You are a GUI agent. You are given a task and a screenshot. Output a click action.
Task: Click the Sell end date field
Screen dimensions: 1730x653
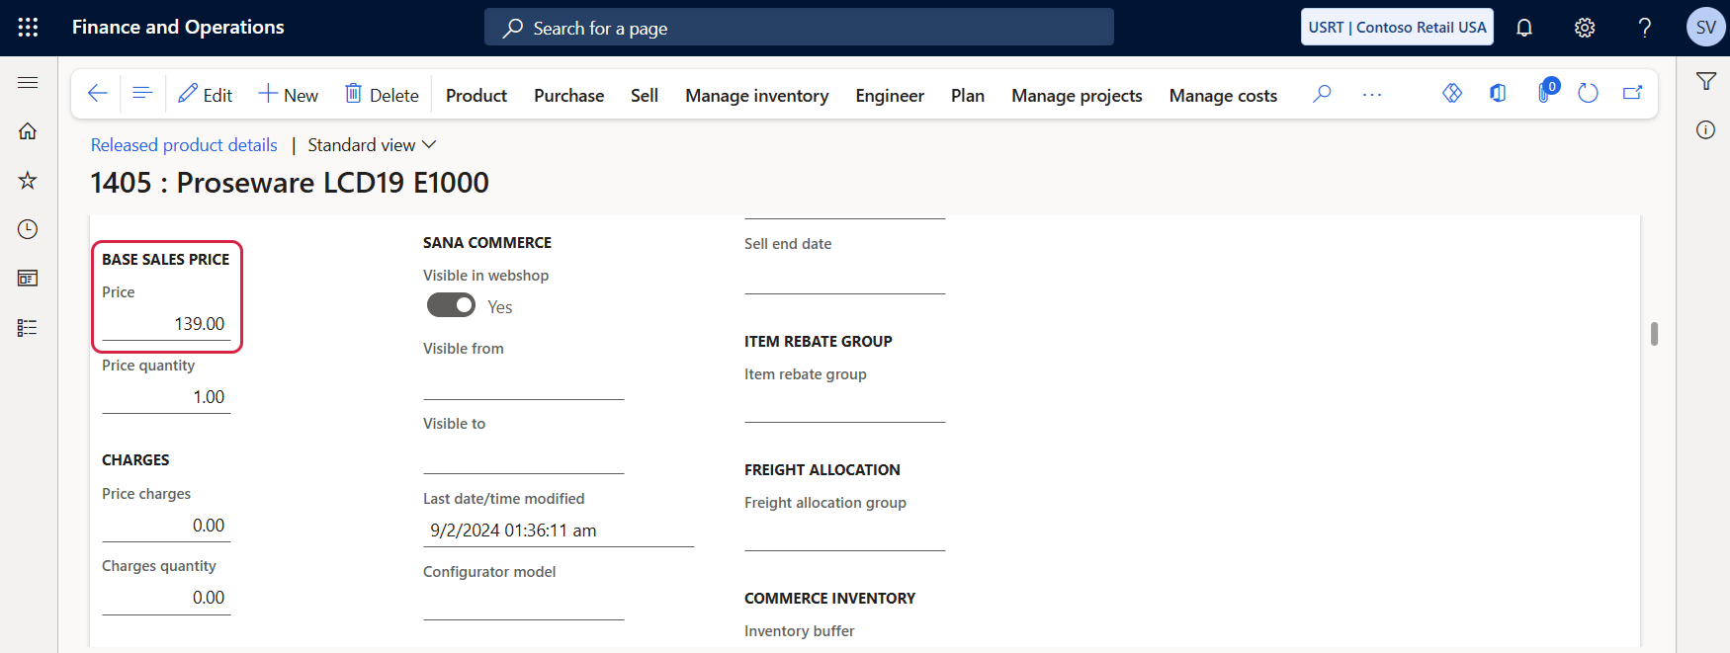click(845, 278)
